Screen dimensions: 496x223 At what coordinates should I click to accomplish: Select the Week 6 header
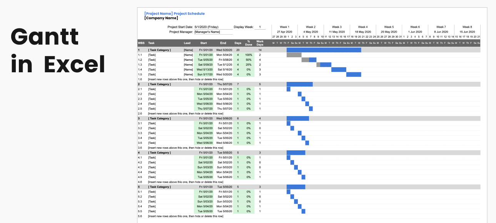pos(415,27)
